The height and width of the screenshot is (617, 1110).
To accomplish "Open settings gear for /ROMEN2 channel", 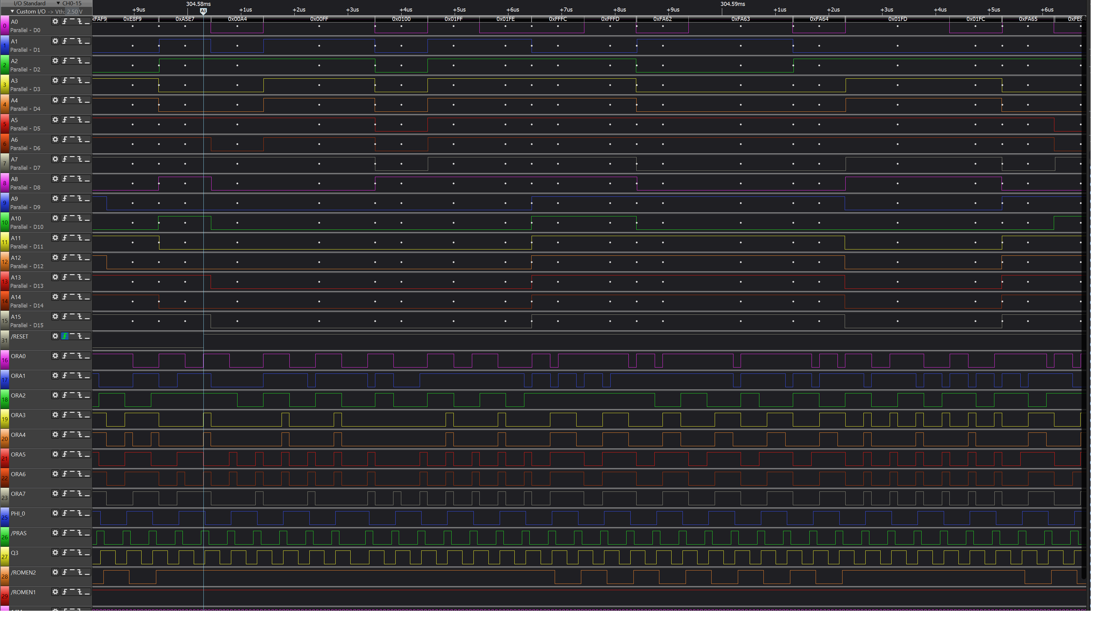I will click(55, 572).
